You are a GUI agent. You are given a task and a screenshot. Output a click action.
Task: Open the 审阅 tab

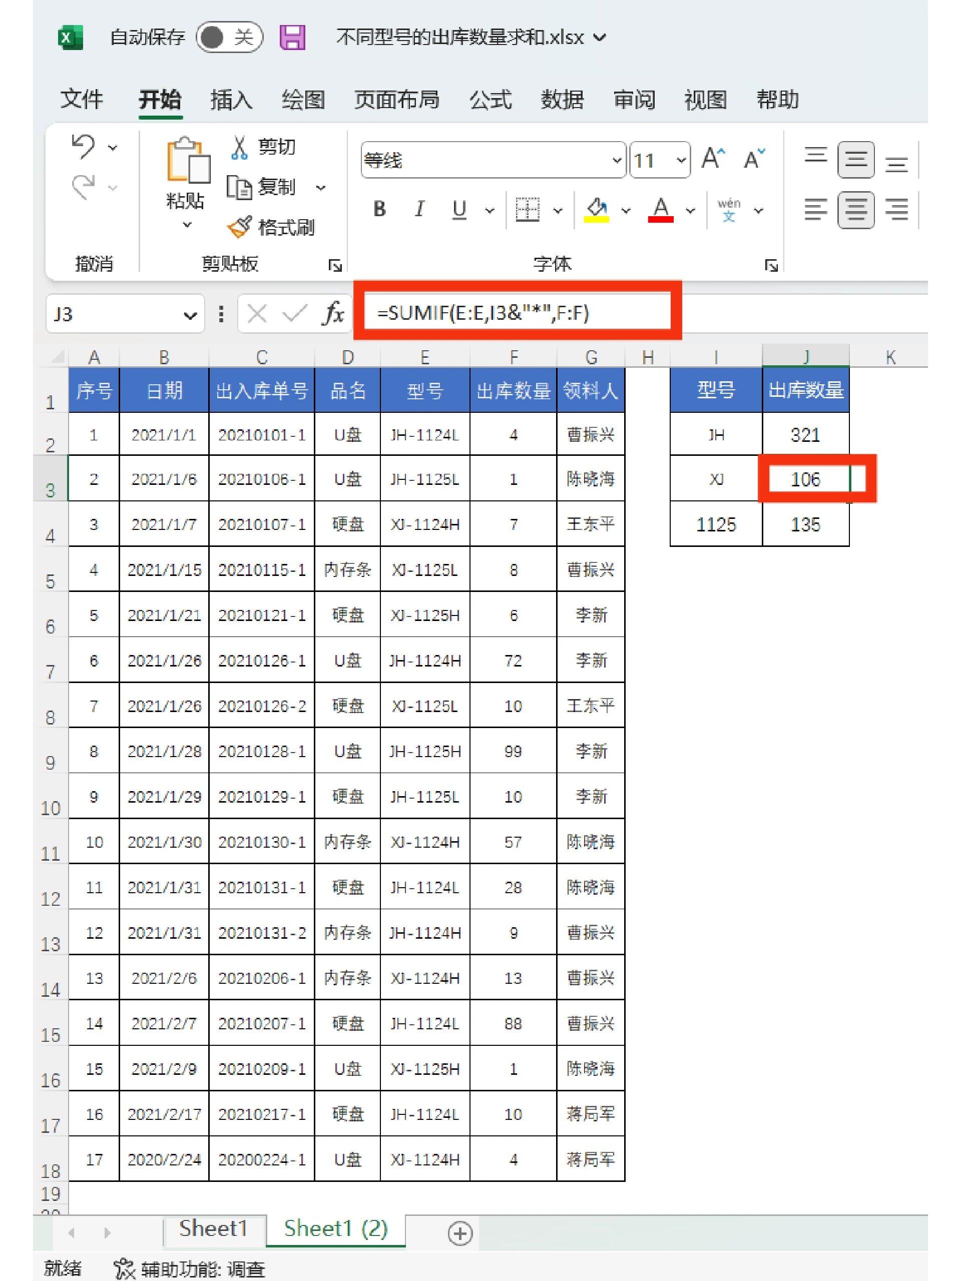(634, 100)
